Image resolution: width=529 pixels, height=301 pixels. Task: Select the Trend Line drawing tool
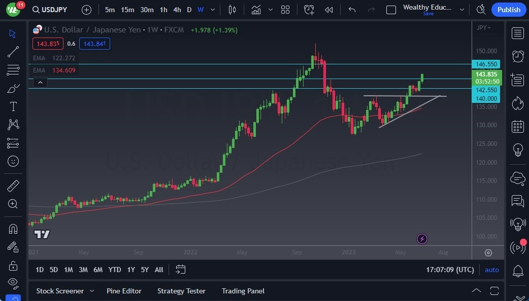(x=13, y=52)
